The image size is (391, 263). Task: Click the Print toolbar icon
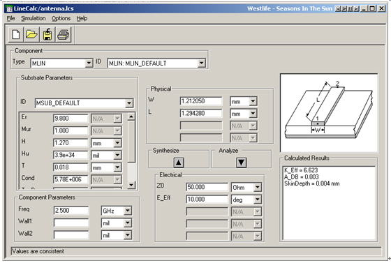tap(64, 34)
